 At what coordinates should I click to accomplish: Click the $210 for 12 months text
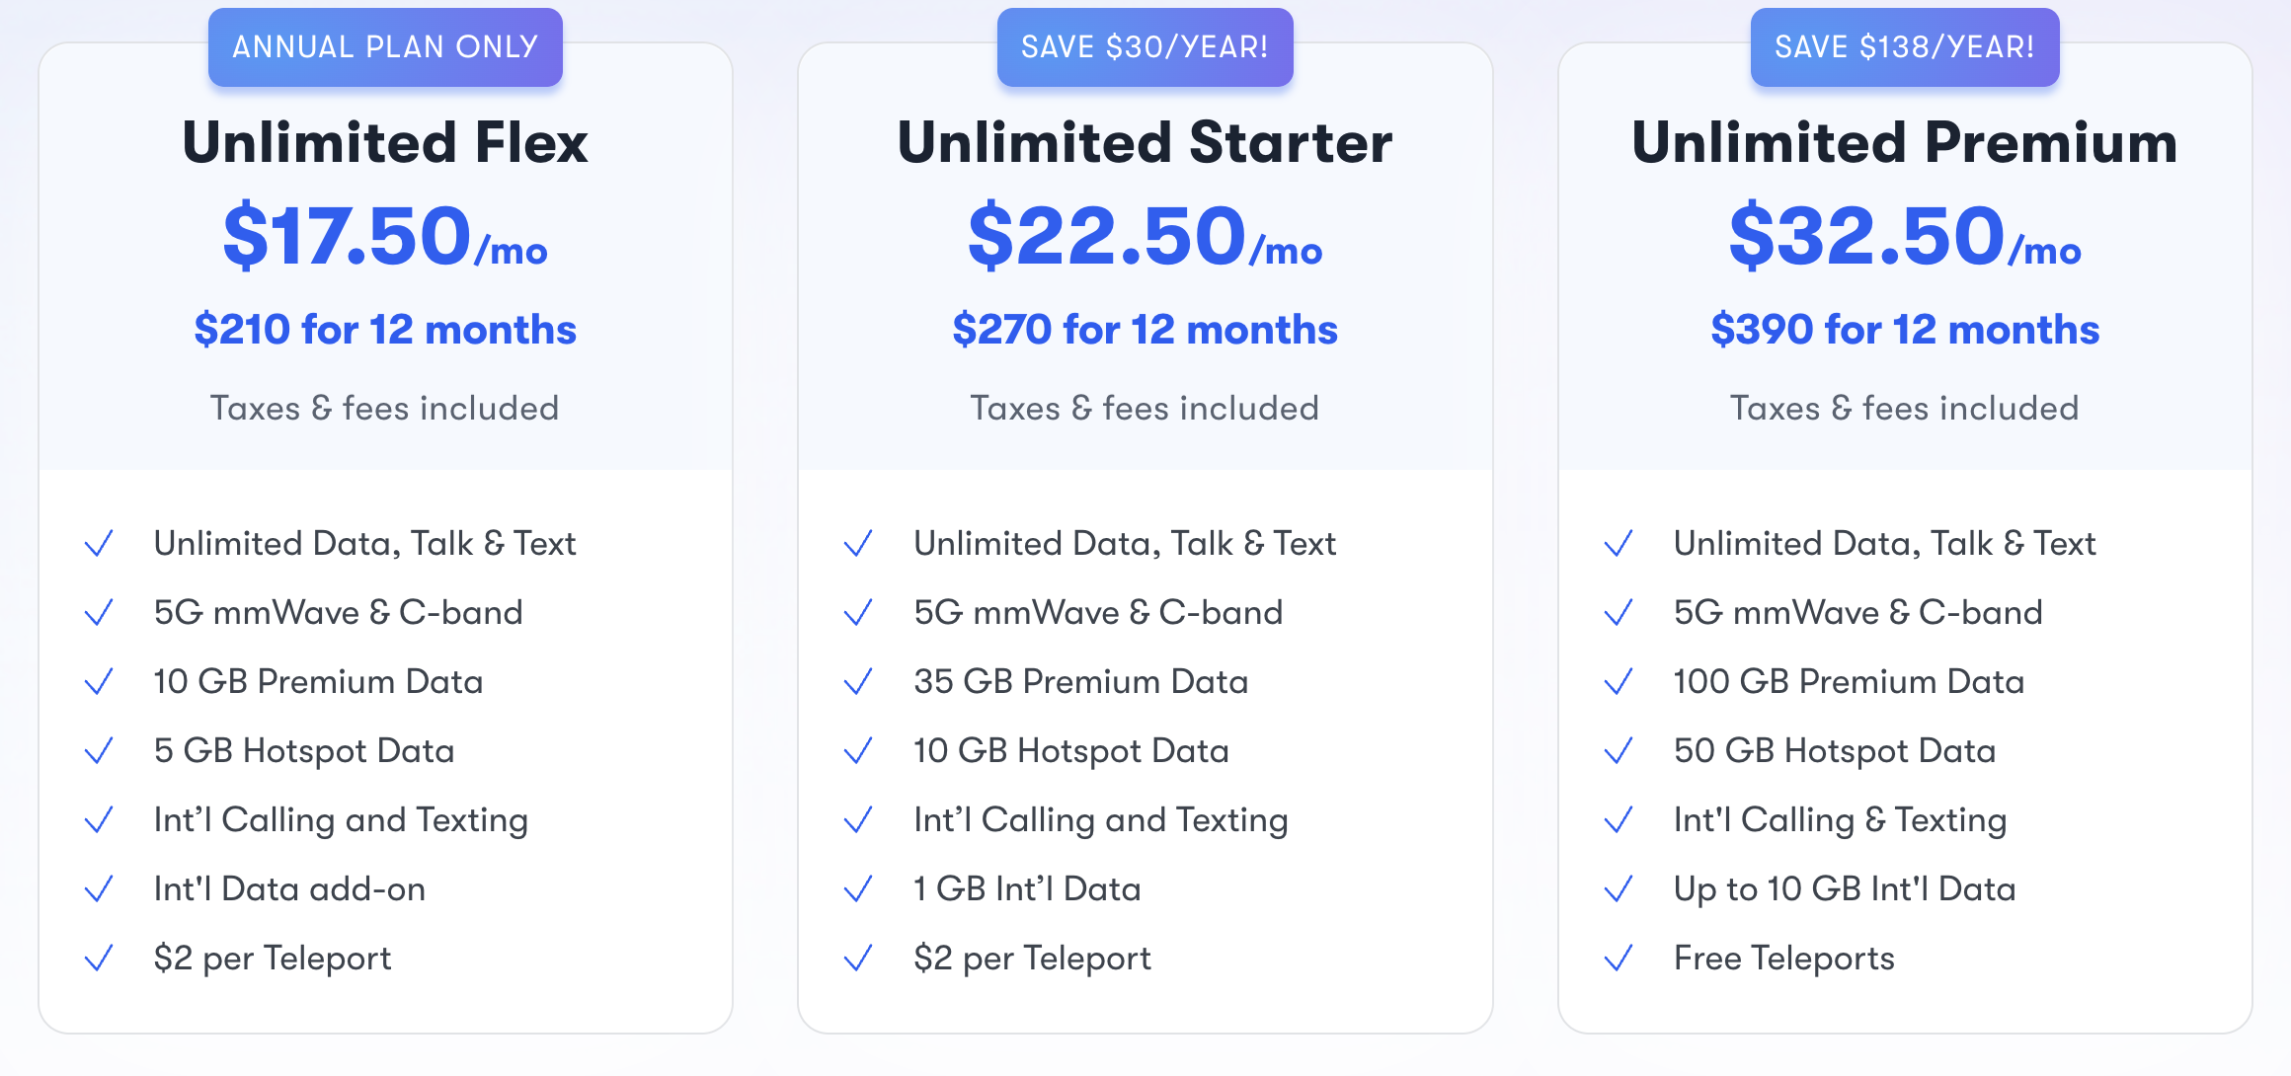click(385, 330)
